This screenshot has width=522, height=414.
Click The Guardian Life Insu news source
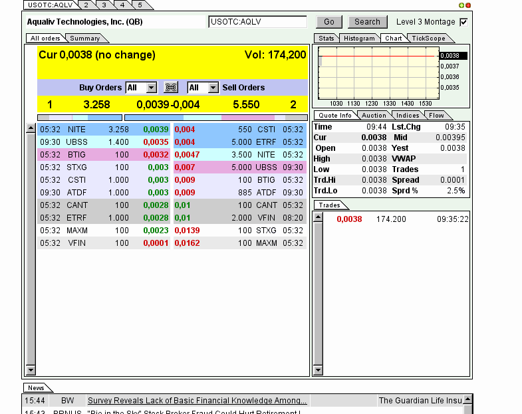(x=420, y=401)
